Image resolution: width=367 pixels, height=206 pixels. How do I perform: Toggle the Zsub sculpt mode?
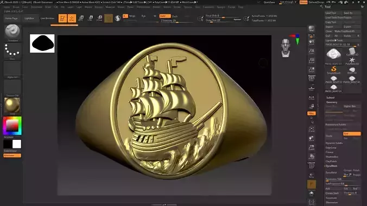(x=175, y=16)
